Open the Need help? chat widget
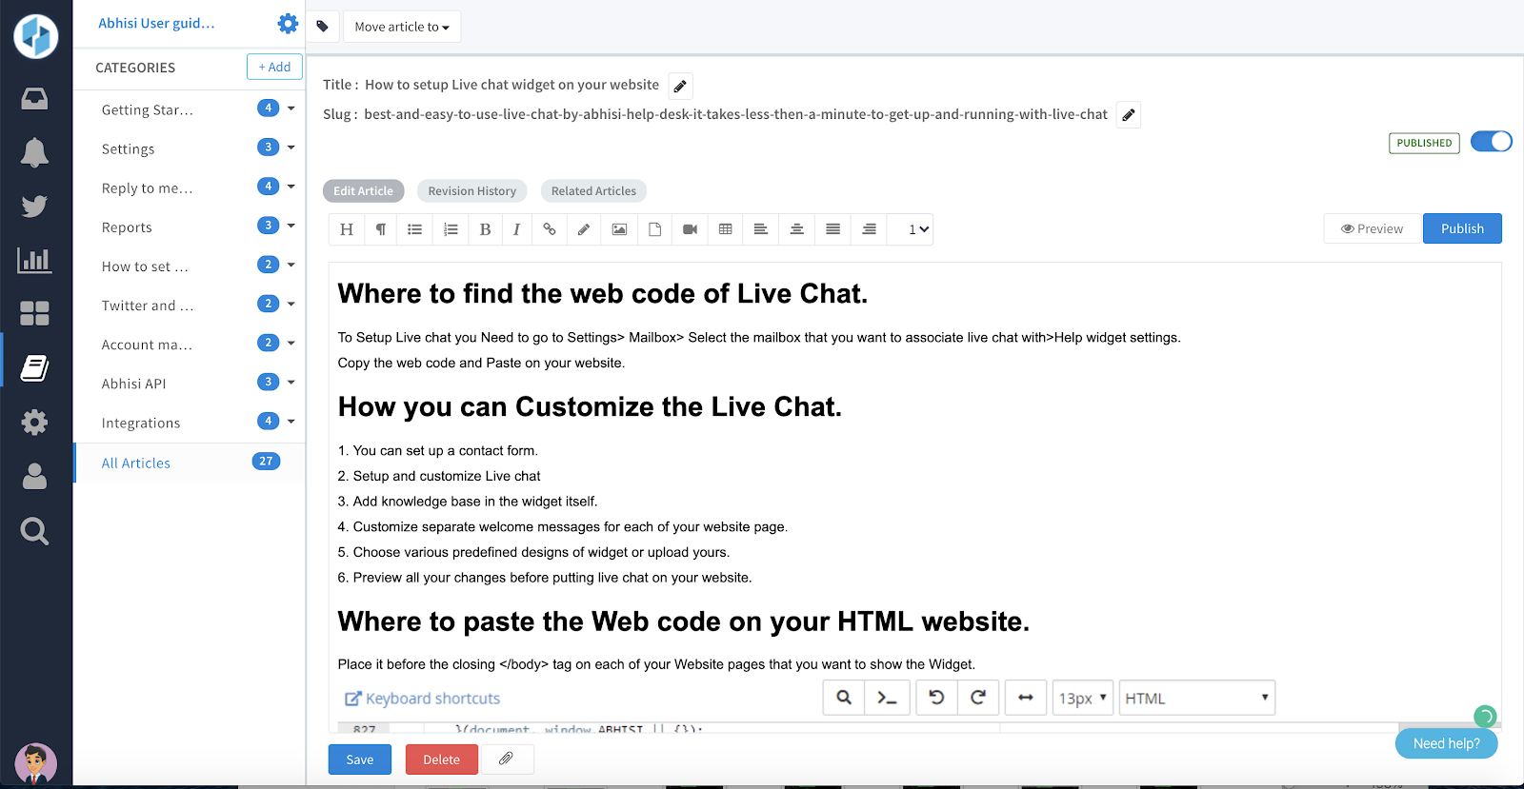Image resolution: width=1524 pixels, height=789 pixels. tap(1447, 743)
